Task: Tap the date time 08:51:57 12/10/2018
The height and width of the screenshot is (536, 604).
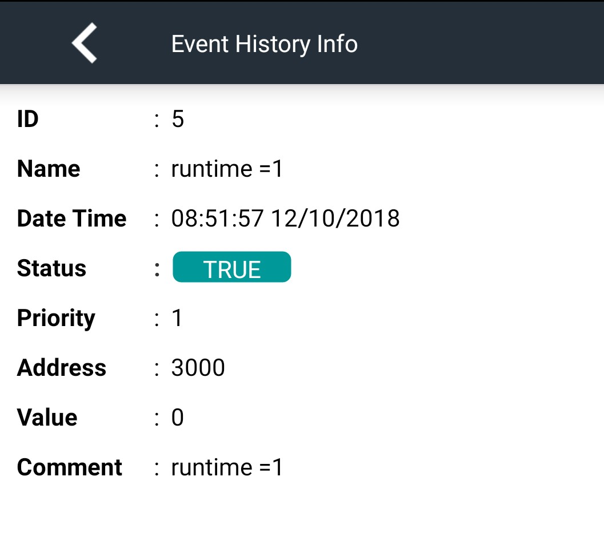Action: (286, 219)
